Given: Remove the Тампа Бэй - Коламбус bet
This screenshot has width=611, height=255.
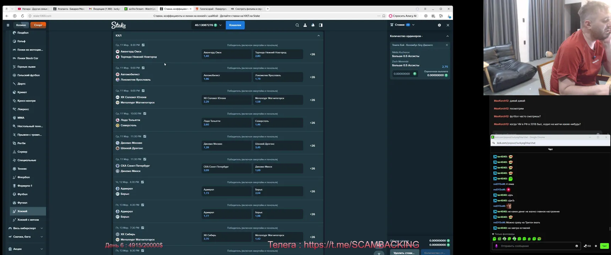Looking at the screenshot, I should click(x=447, y=45).
